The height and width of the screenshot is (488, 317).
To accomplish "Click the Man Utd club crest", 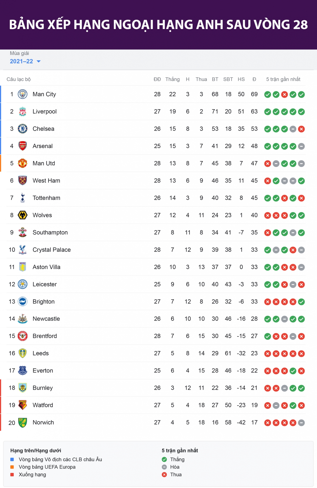I will [22, 163].
